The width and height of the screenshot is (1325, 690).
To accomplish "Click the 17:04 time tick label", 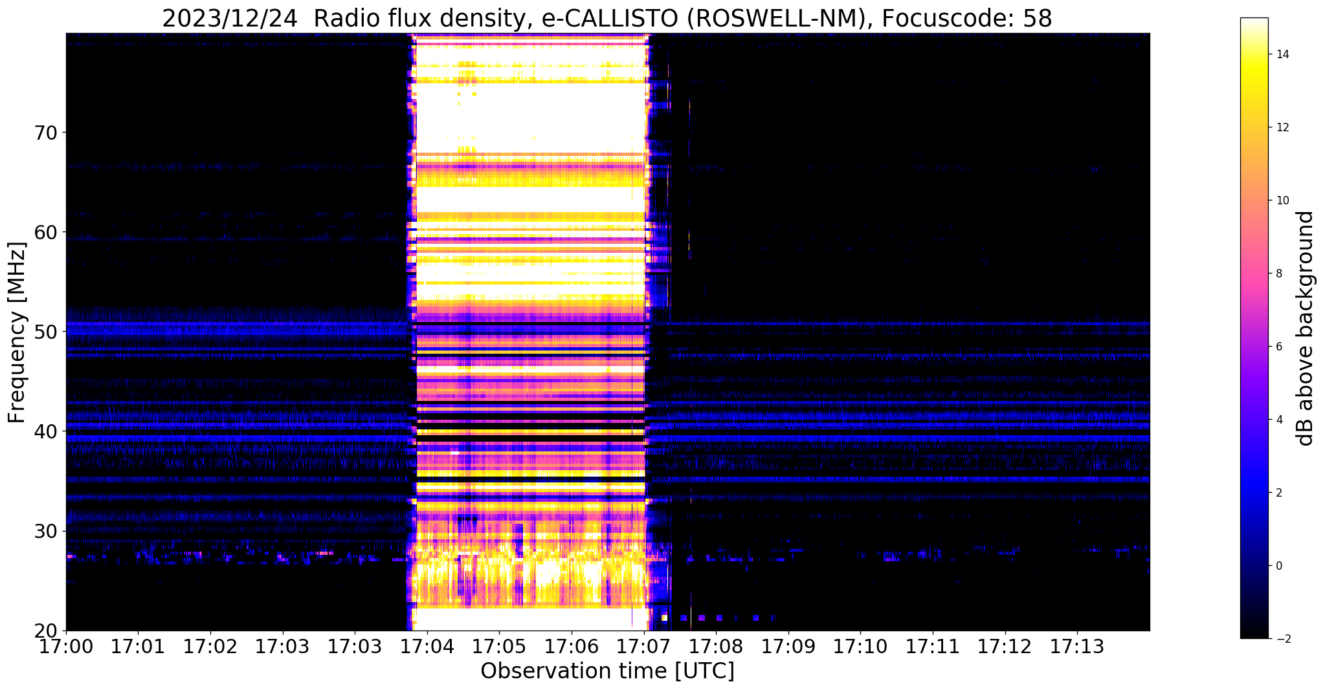I will coord(427,646).
